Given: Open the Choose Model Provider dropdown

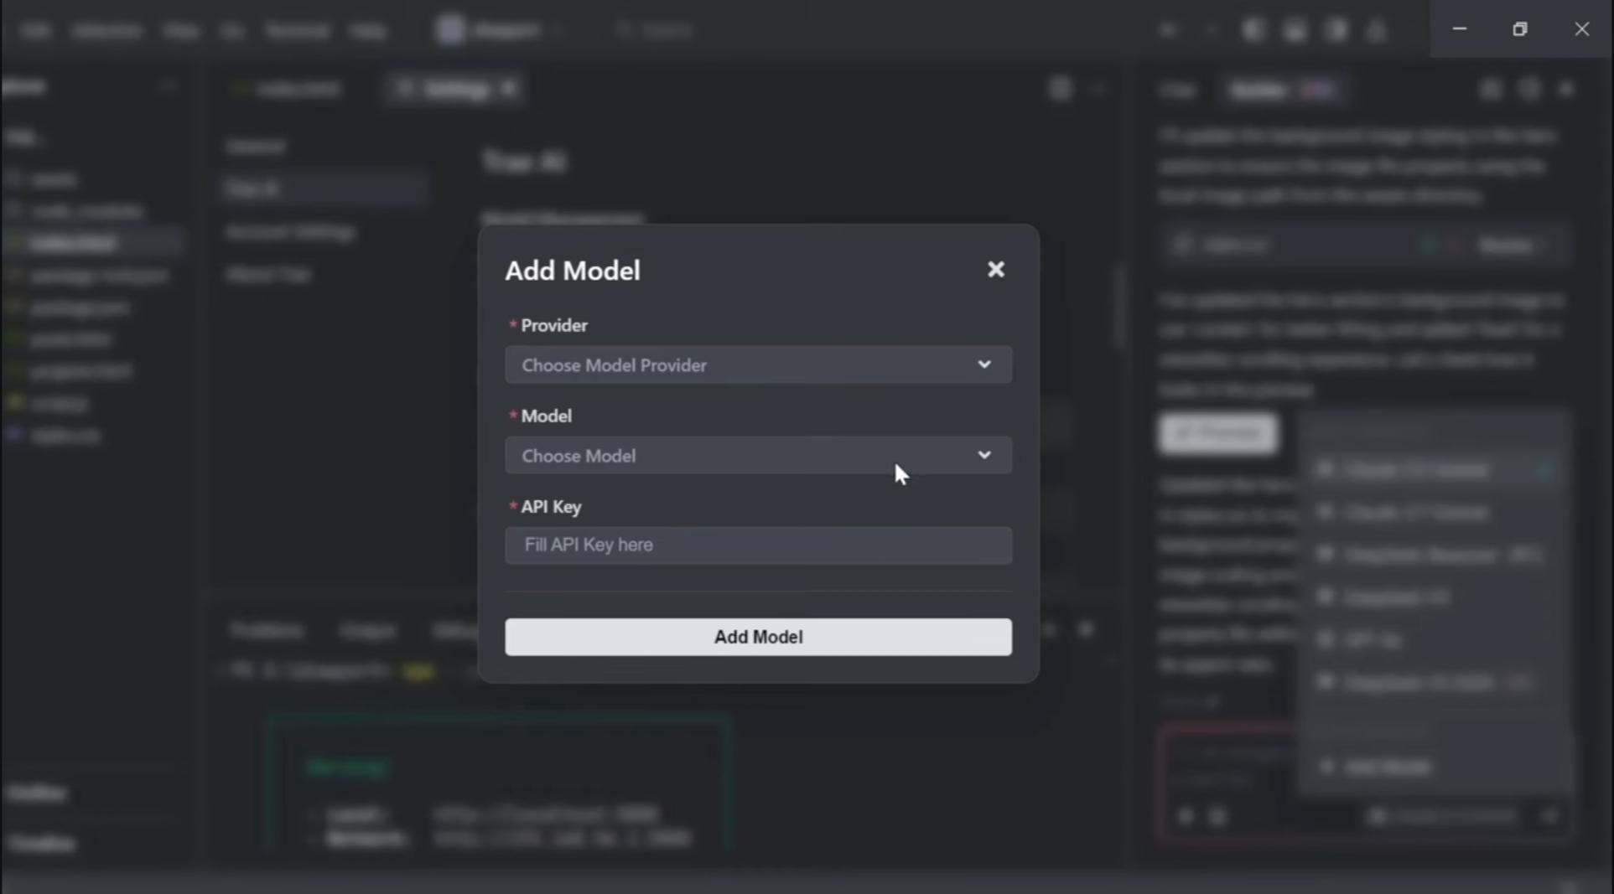Looking at the screenshot, I should 757,365.
